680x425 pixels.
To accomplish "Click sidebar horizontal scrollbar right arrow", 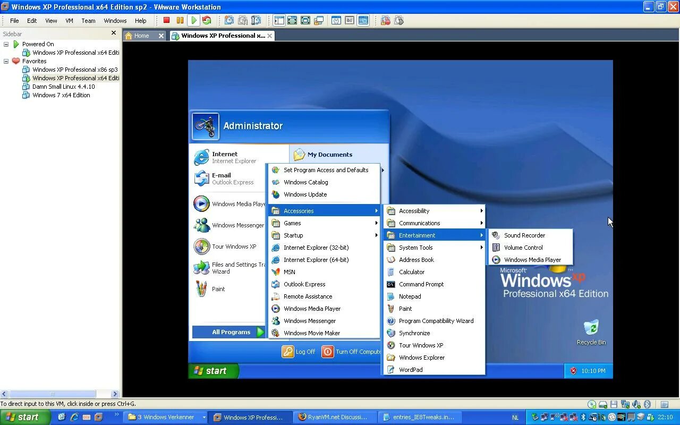I will click(x=115, y=394).
